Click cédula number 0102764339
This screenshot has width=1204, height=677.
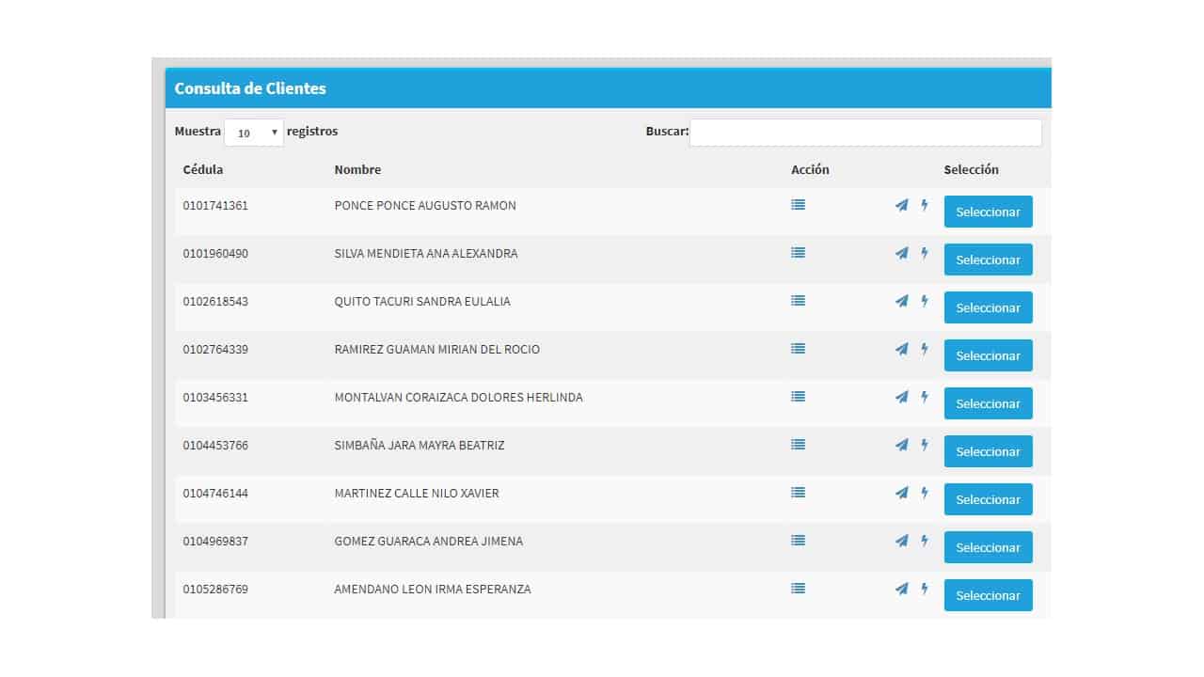point(215,349)
